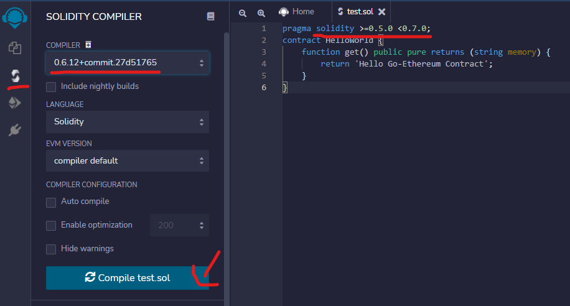Open the Language dropdown set to Solidity

pos(128,122)
